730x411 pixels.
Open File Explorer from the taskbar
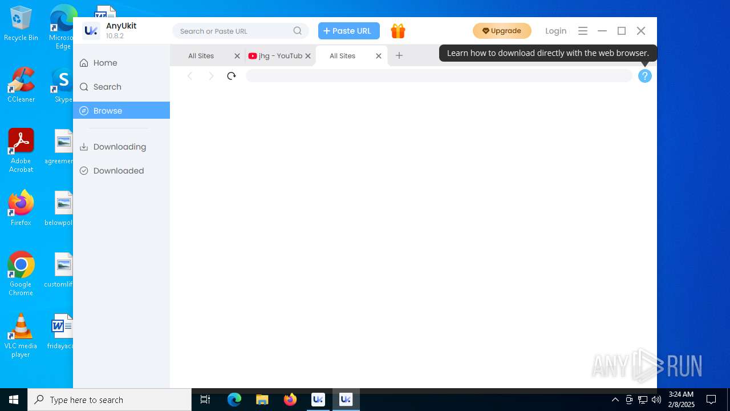[x=262, y=400]
